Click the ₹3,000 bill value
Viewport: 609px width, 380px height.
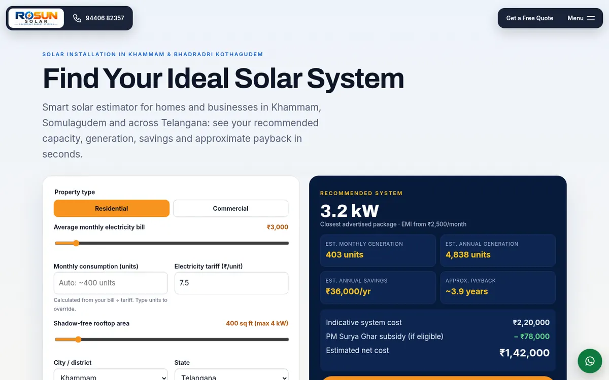(x=278, y=227)
